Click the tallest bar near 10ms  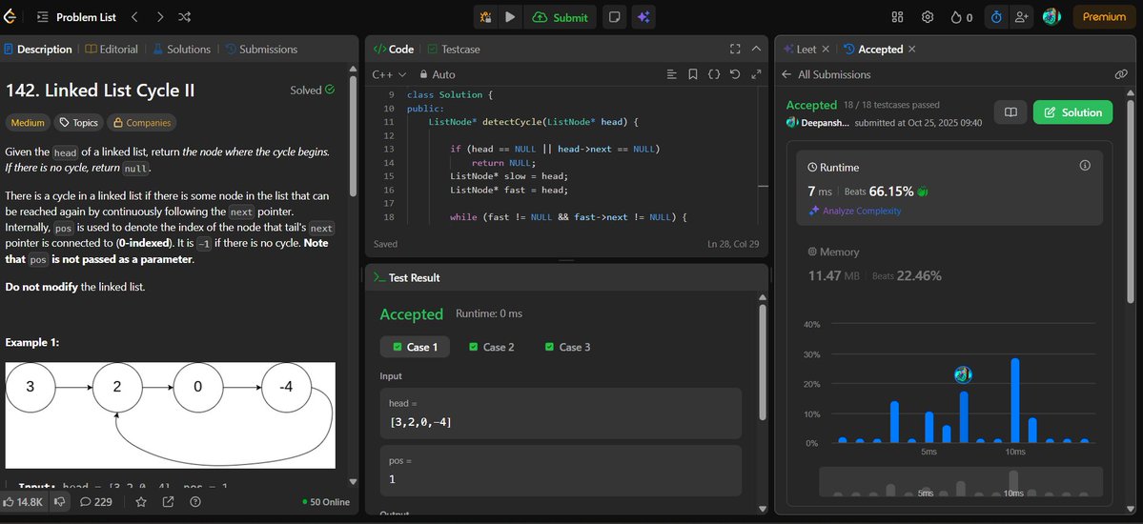1014,400
